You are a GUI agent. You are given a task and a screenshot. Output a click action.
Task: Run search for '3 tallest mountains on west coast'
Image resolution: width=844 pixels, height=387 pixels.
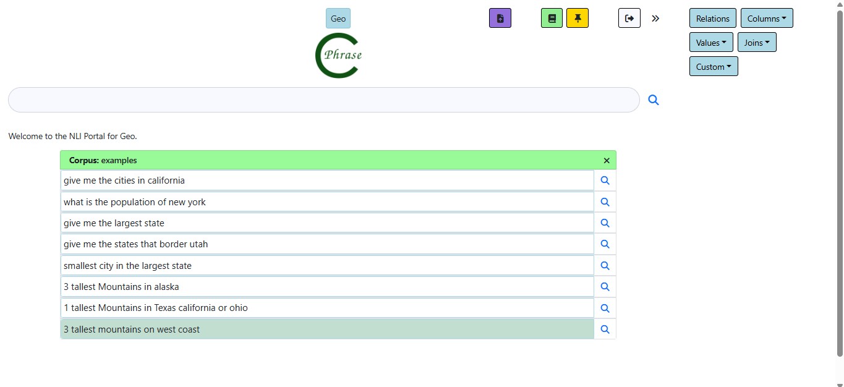pyautogui.click(x=605, y=330)
